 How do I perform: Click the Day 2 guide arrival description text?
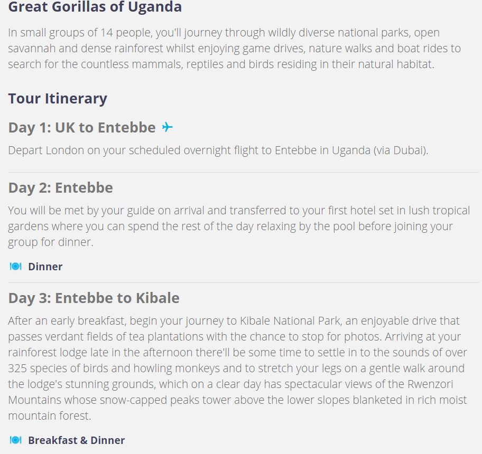(239, 226)
